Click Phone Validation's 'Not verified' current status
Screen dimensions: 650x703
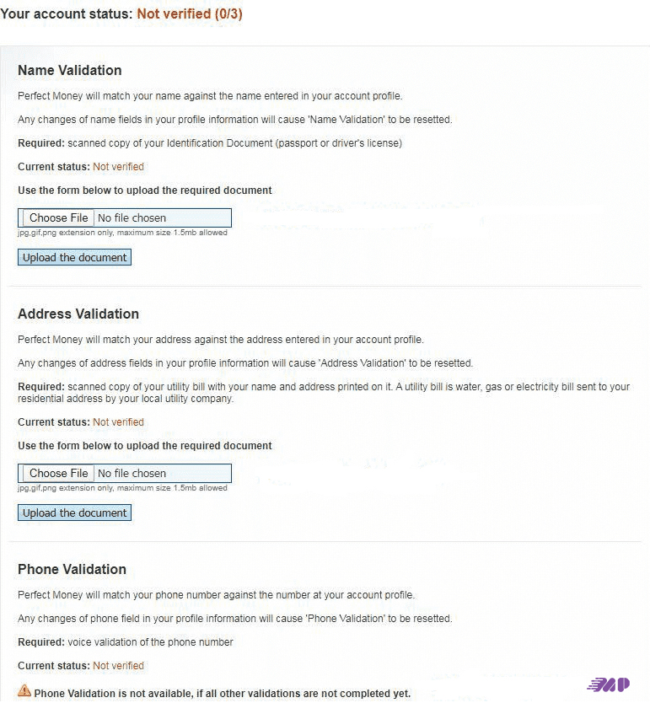pyautogui.click(x=118, y=666)
